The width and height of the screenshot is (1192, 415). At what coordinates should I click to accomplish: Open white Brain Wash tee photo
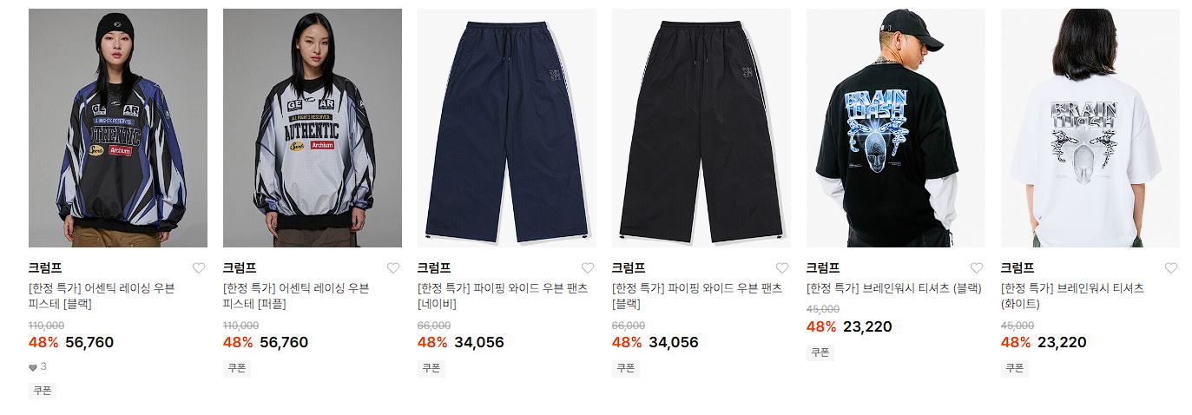pyautogui.click(x=1090, y=128)
